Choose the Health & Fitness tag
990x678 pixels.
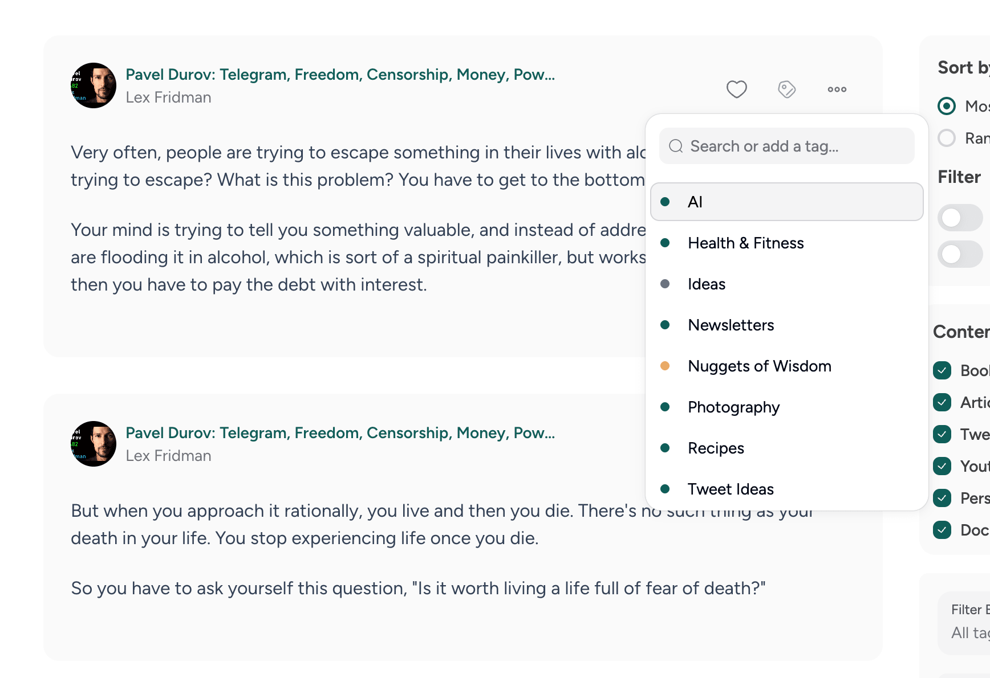pos(745,243)
